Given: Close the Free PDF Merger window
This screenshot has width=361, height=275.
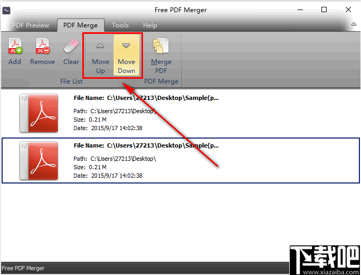Looking at the screenshot, I should [348, 10].
